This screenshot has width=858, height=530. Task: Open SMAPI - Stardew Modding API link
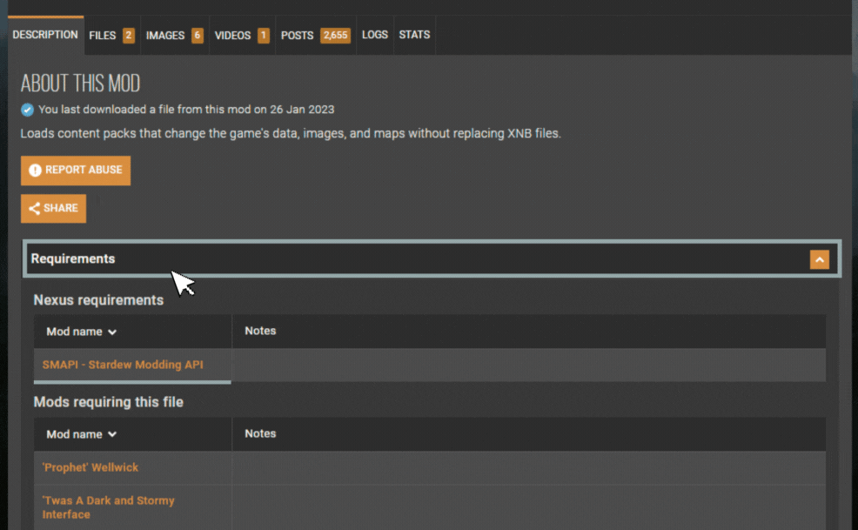coord(123,365)
